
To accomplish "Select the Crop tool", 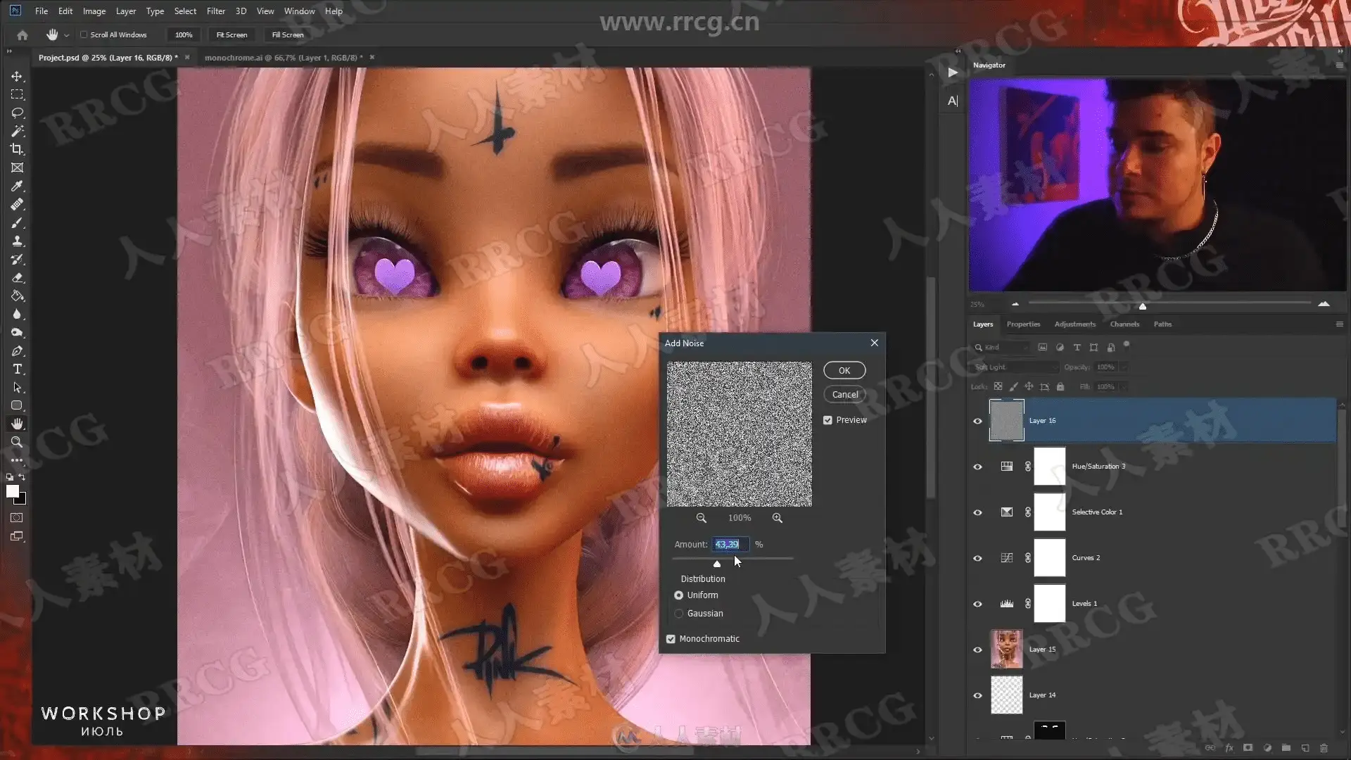I will click(17, 149).
